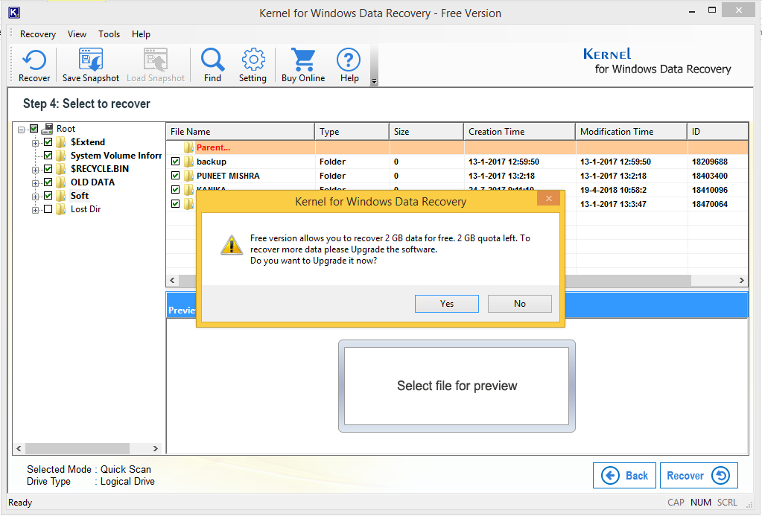Expand the $Extend tree node
The width and height of the screenshot is (762, 516).
click(35, 143)
